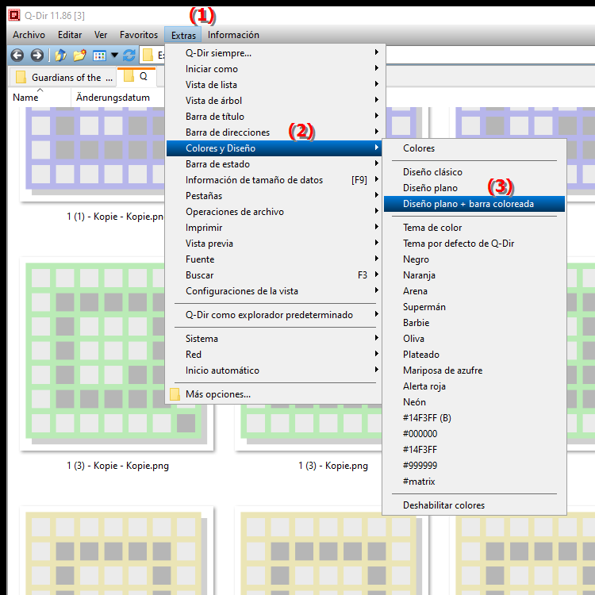Expand the Q-Dir siempre... submenu
This screenshot has height=595, width=595.
(274, 53)
